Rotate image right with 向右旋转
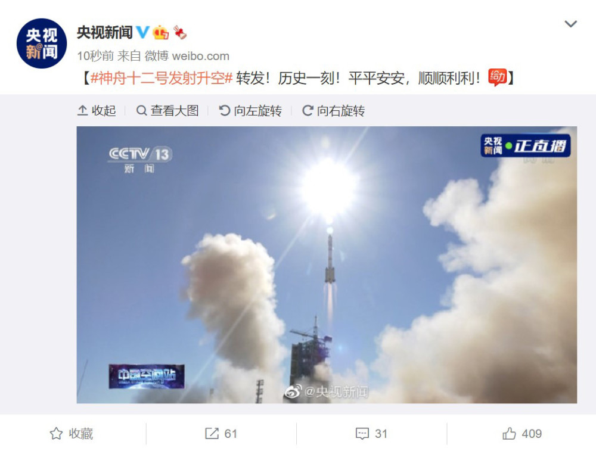The image size is (596, 451). coord(334,111)
